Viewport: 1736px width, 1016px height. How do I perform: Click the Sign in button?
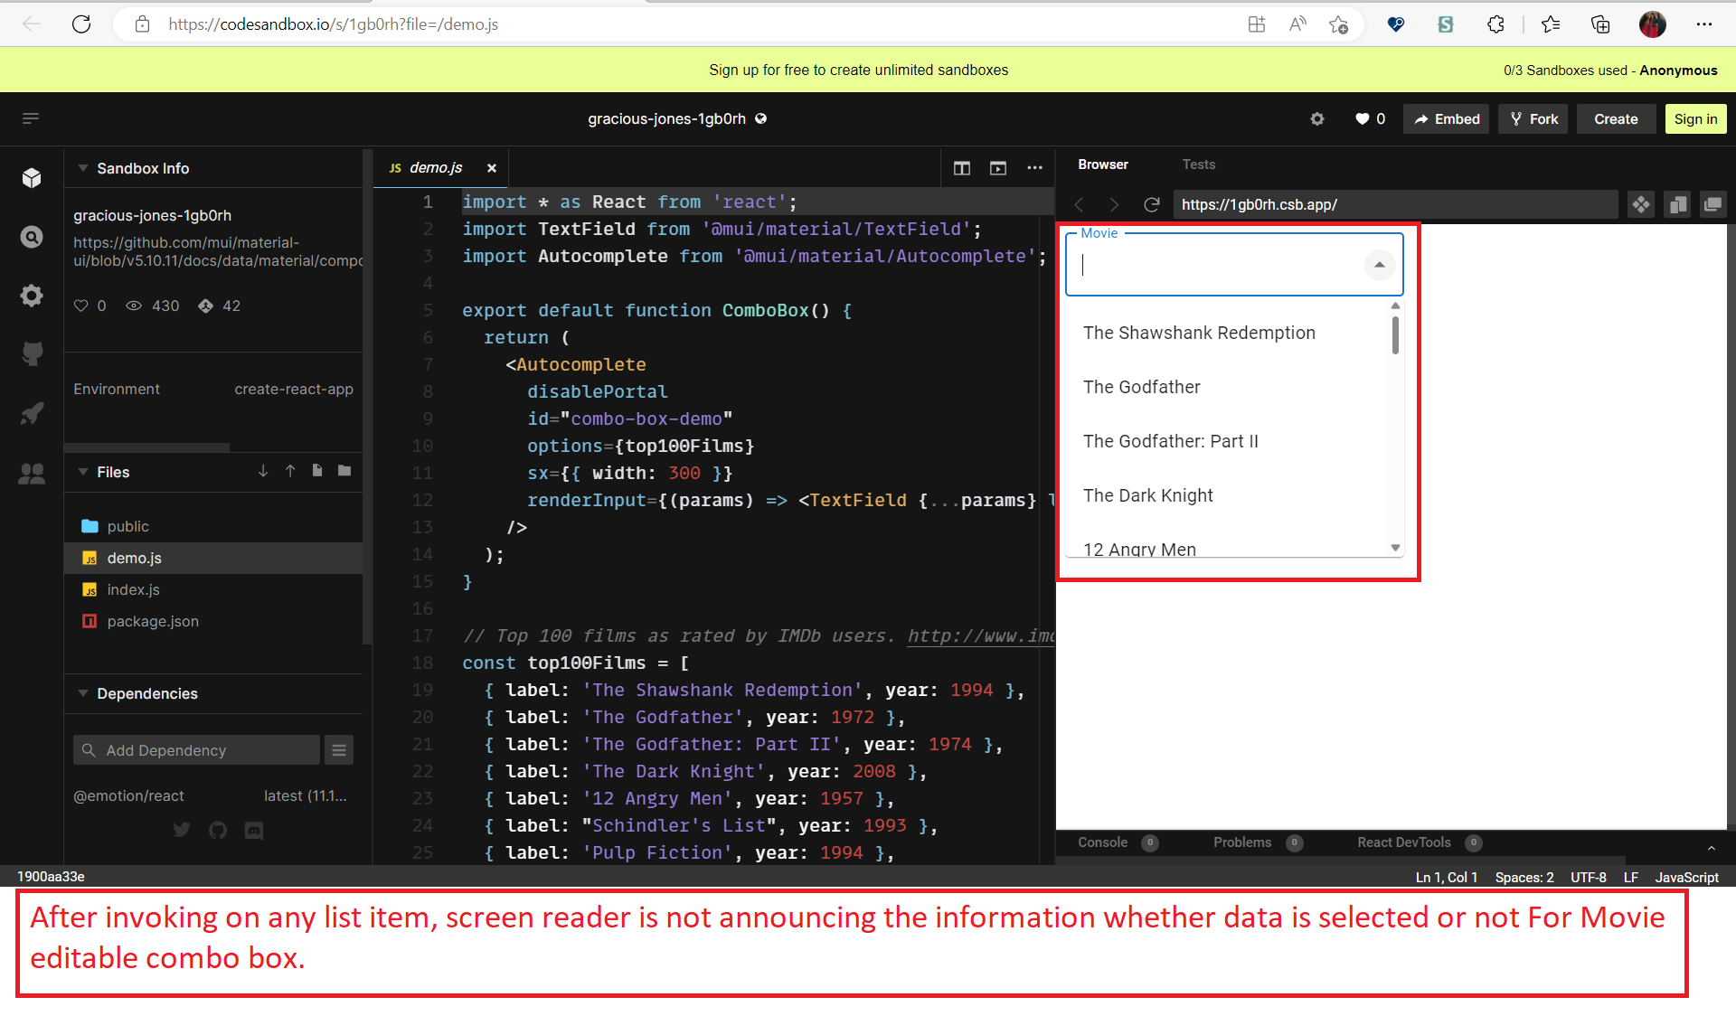(x=1694, y=118)
